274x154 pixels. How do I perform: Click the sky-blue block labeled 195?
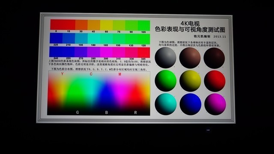81,38
